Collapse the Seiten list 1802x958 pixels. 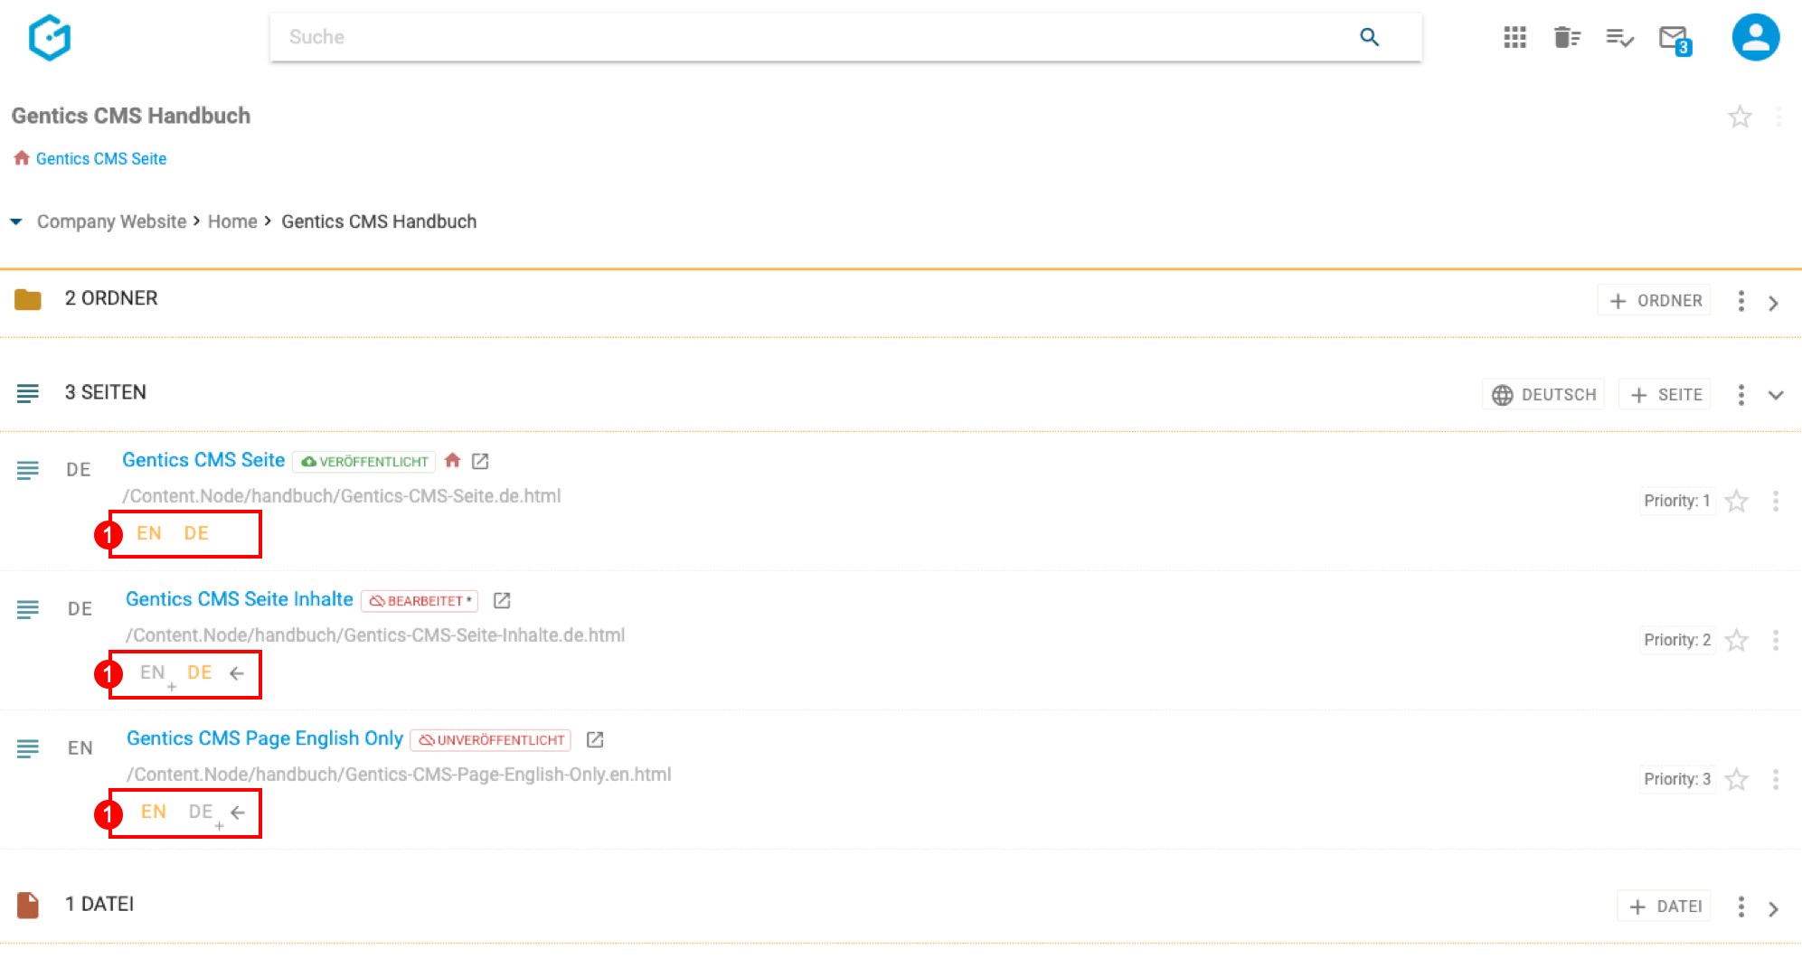tap(1776, 395)
